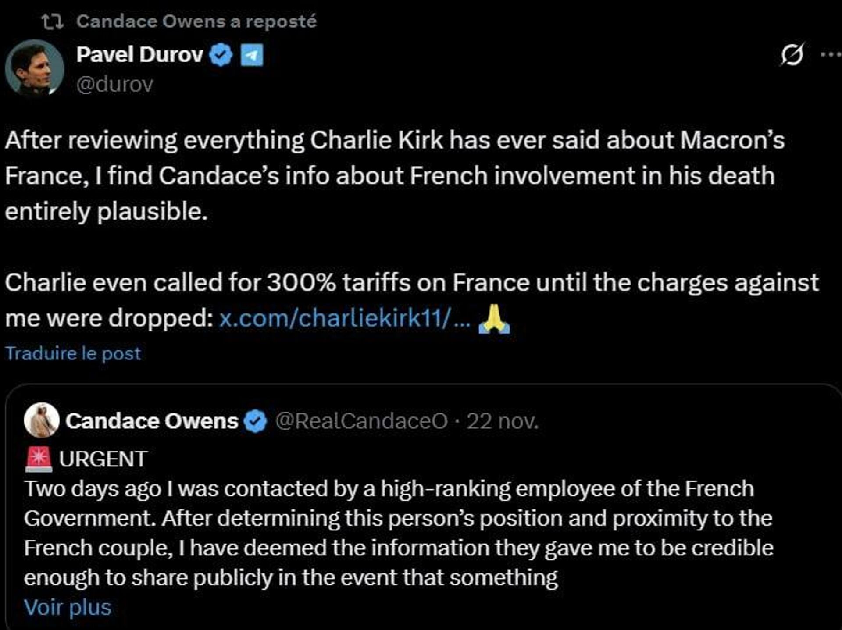Viewport: 842px width, 630px height.
Task: Open the three-dot more options menu
Action: click(830, 55)
